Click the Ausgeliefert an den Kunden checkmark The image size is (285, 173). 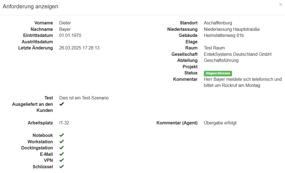62,104
